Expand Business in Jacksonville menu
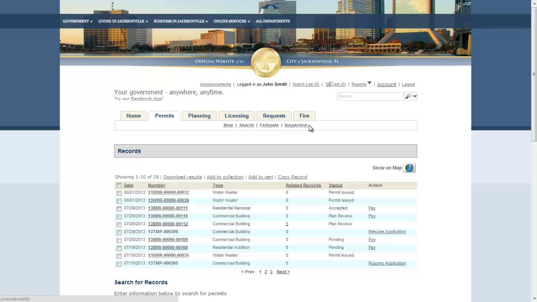Viewport: 537px width, 302px height. point(181,21)
